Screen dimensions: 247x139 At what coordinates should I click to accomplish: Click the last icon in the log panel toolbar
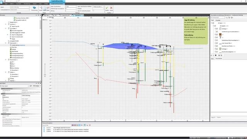point(90,125)
